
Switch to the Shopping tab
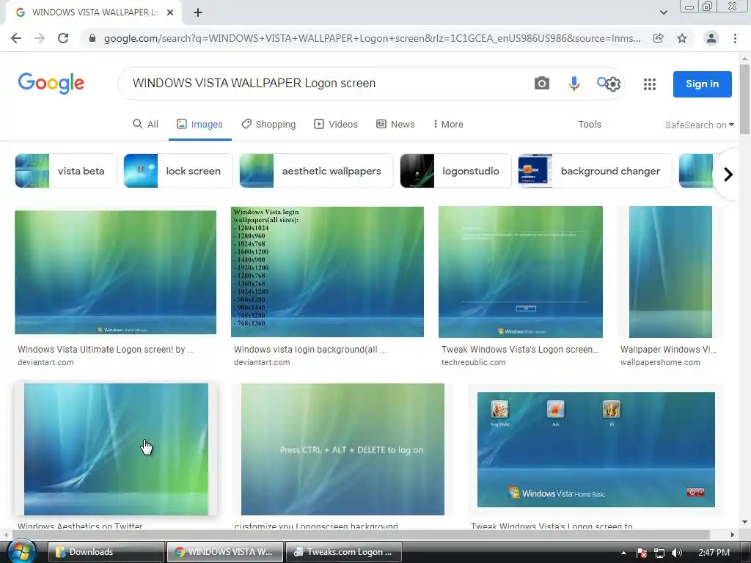click(x=268, y=125)
